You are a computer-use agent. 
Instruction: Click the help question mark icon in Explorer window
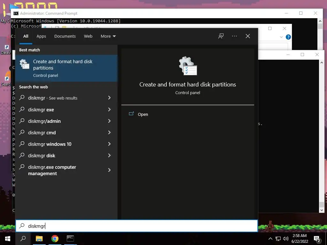[288, 37]
